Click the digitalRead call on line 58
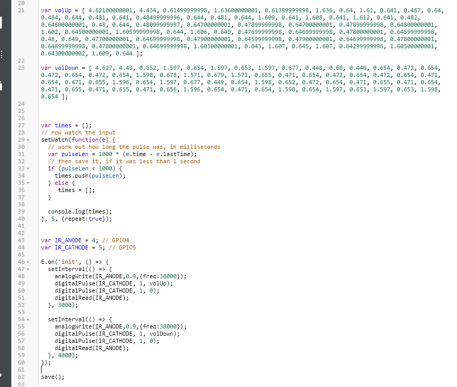This screenshot has width=457, height=387. click(91, 348)
